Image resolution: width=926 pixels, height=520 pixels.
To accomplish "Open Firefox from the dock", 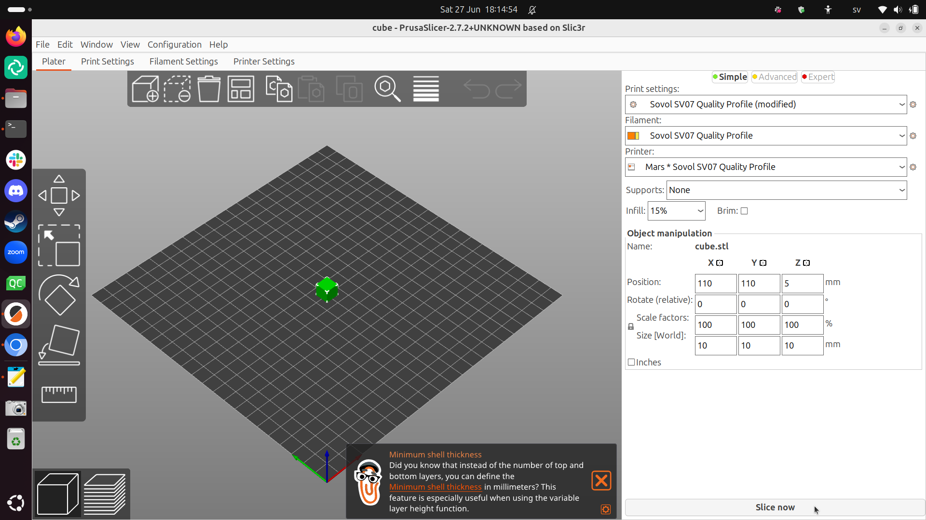I will (x=16, y=37).
